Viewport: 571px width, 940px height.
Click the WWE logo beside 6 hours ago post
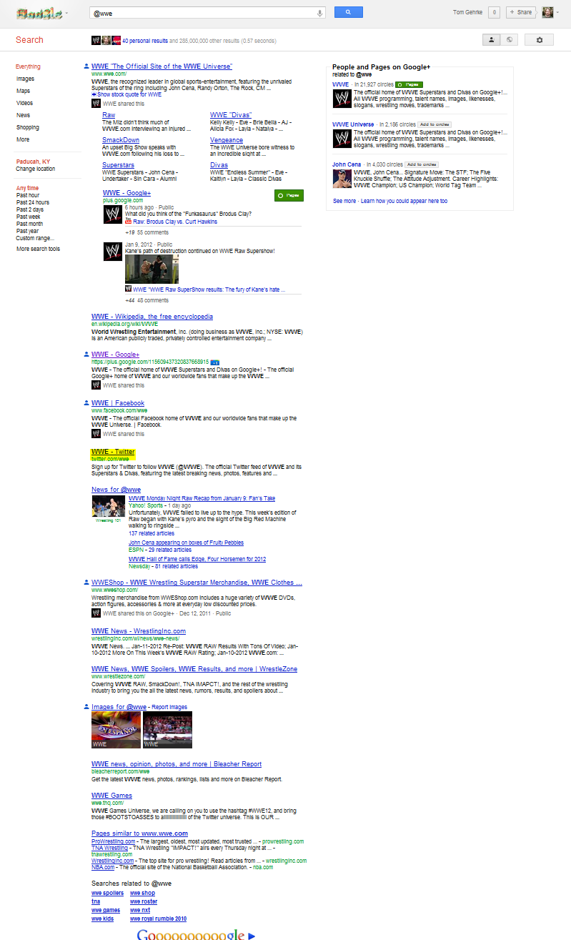(x=113, y=214)
